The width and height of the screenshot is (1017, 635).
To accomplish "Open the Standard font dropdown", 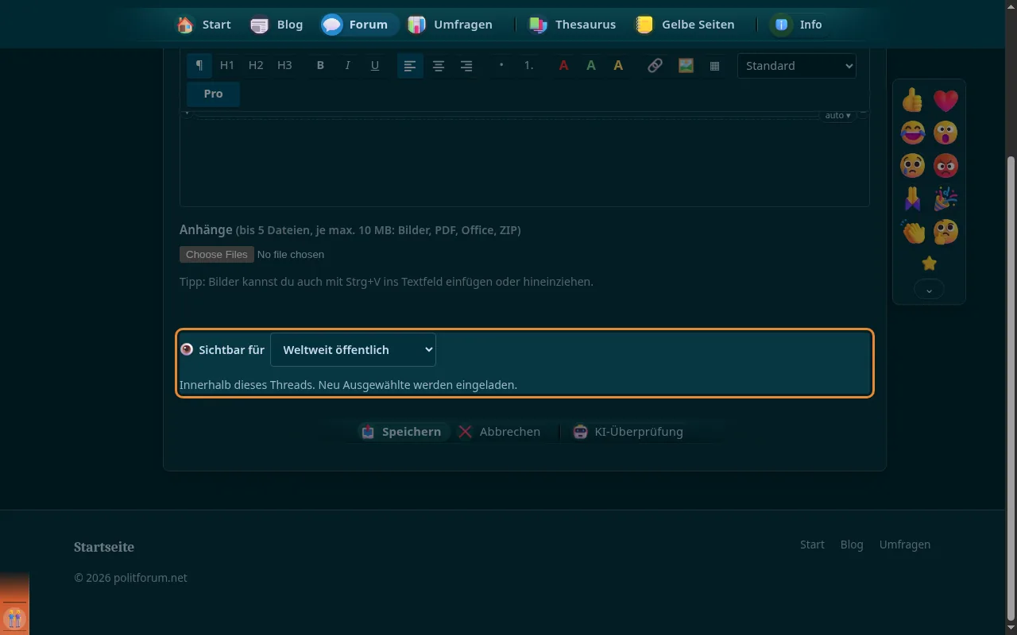I will click(796, 66).
